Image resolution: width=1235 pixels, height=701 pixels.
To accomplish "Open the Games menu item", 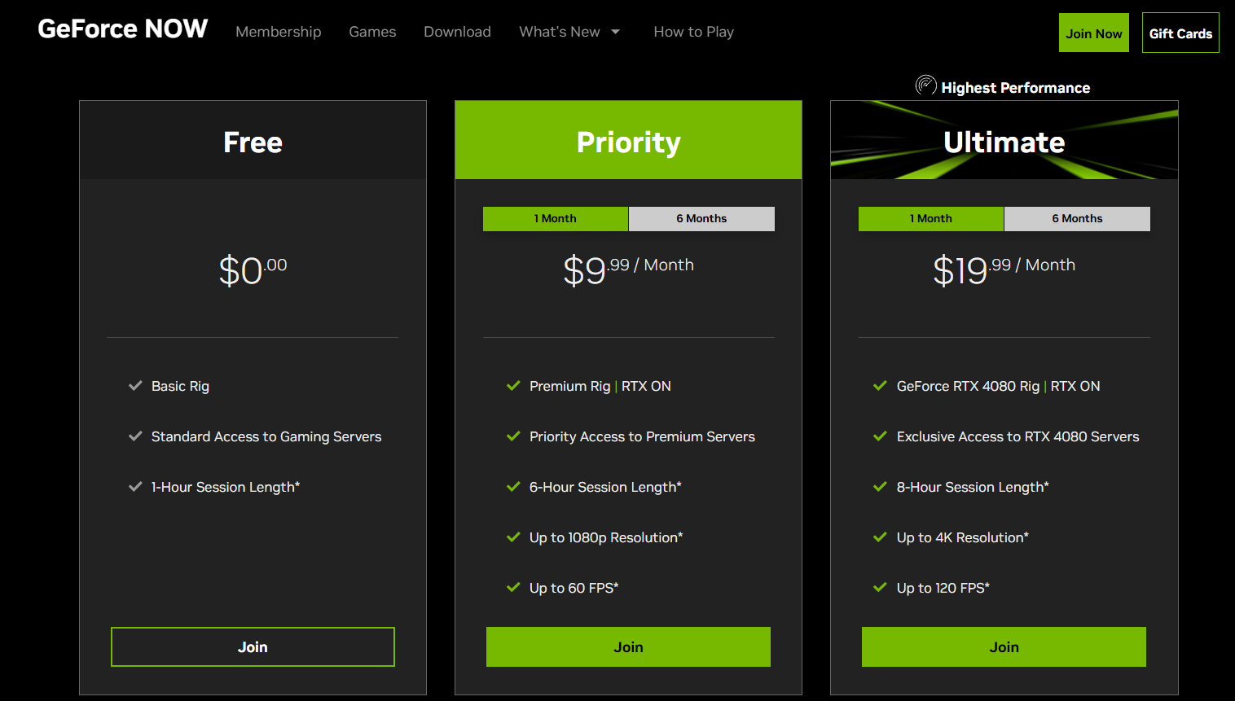I will (x=372, y=32).
